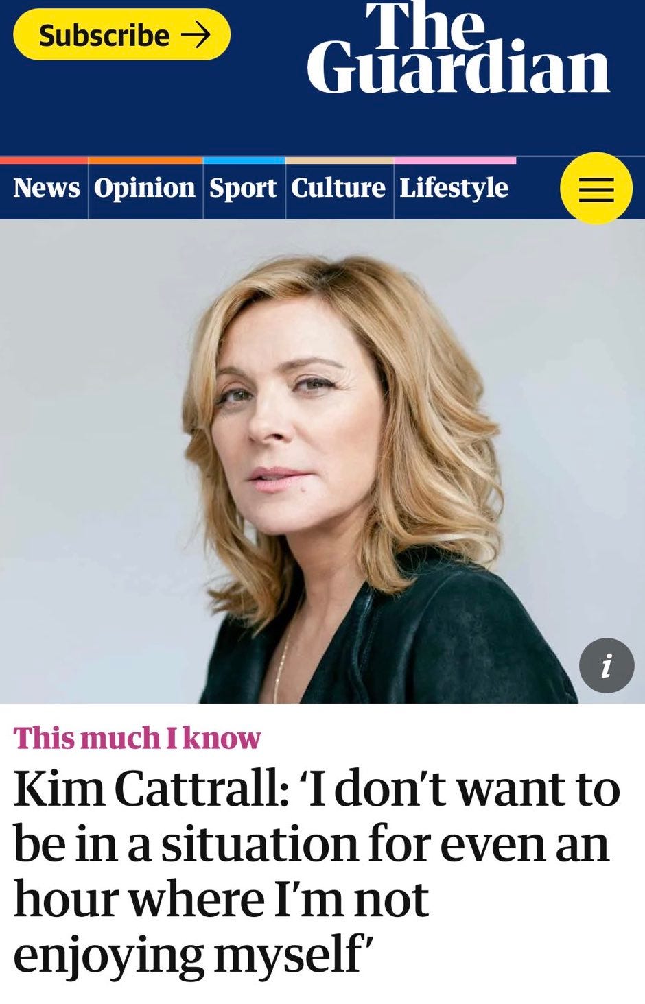Click the red color bar above News
Viewport: 645px width, 1004px height.
[x=44, y=160]
